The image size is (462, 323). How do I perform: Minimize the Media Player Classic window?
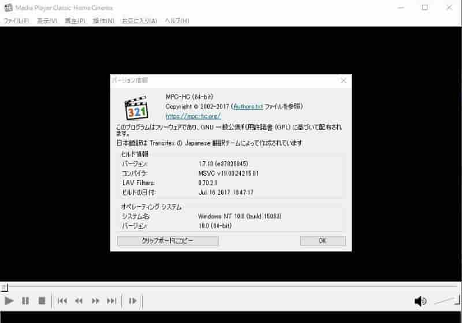pos(401,8)
